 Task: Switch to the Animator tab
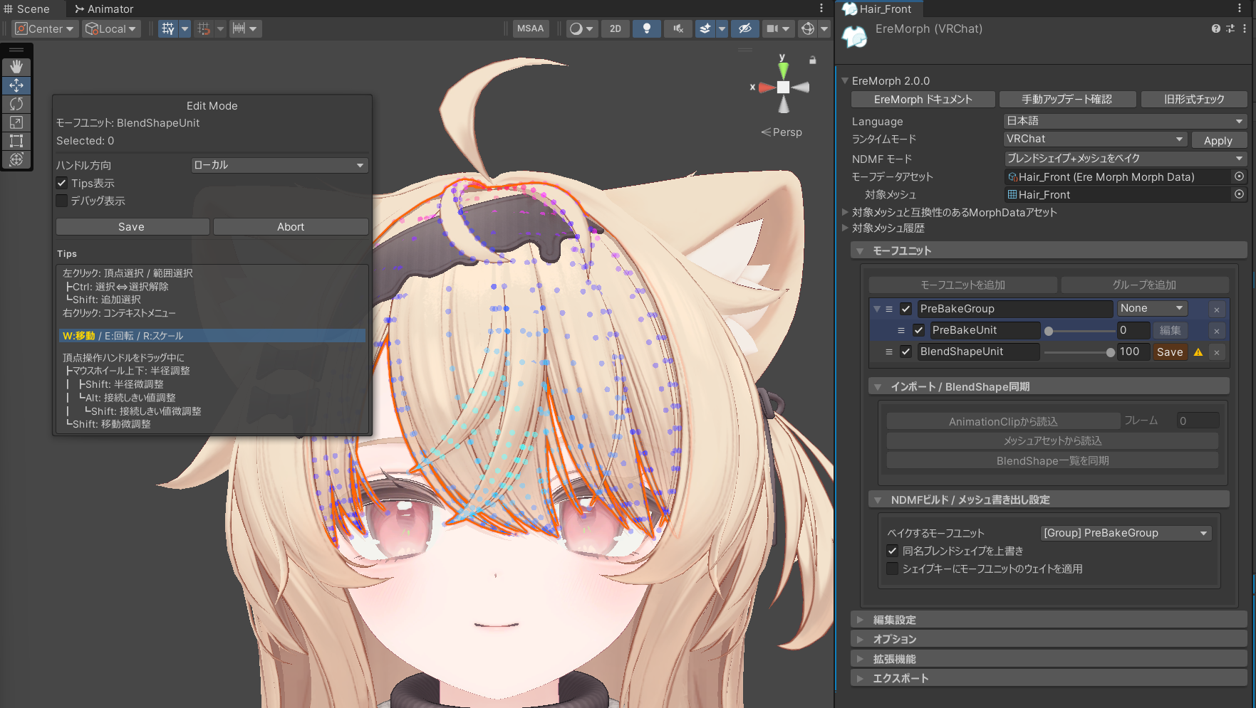point(104,9)
